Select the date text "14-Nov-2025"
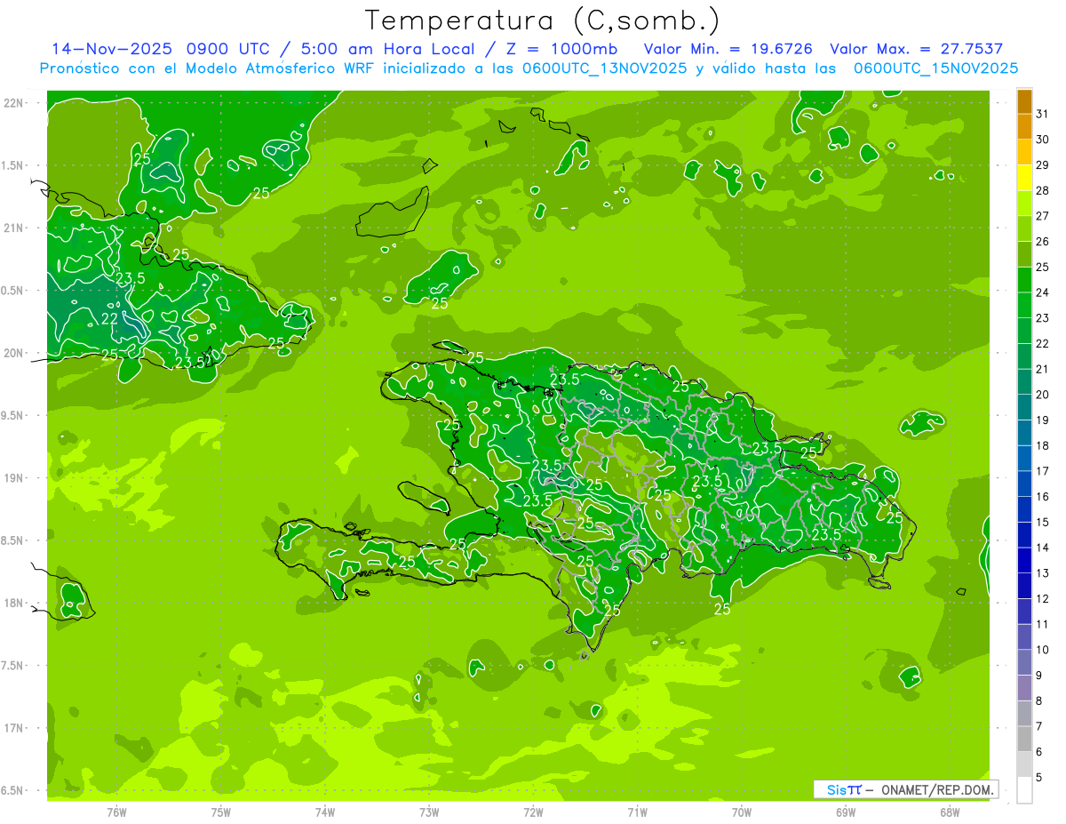This screenshot has height=824, width=1066. (112, 49)
